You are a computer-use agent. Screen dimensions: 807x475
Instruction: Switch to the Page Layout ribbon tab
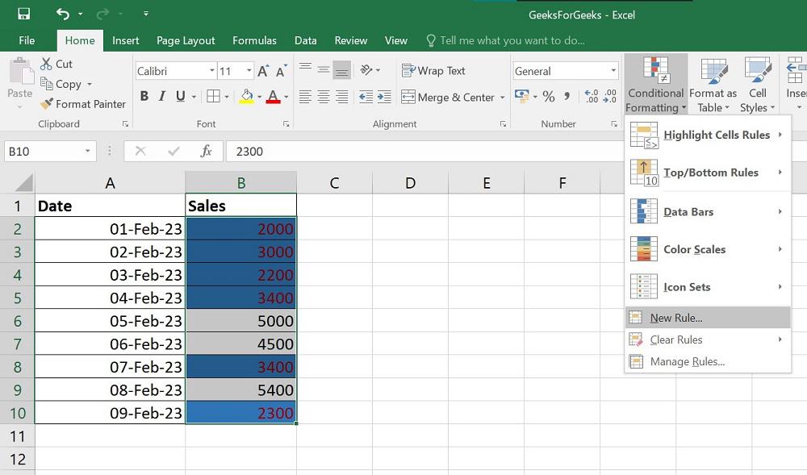pos(186,40)
